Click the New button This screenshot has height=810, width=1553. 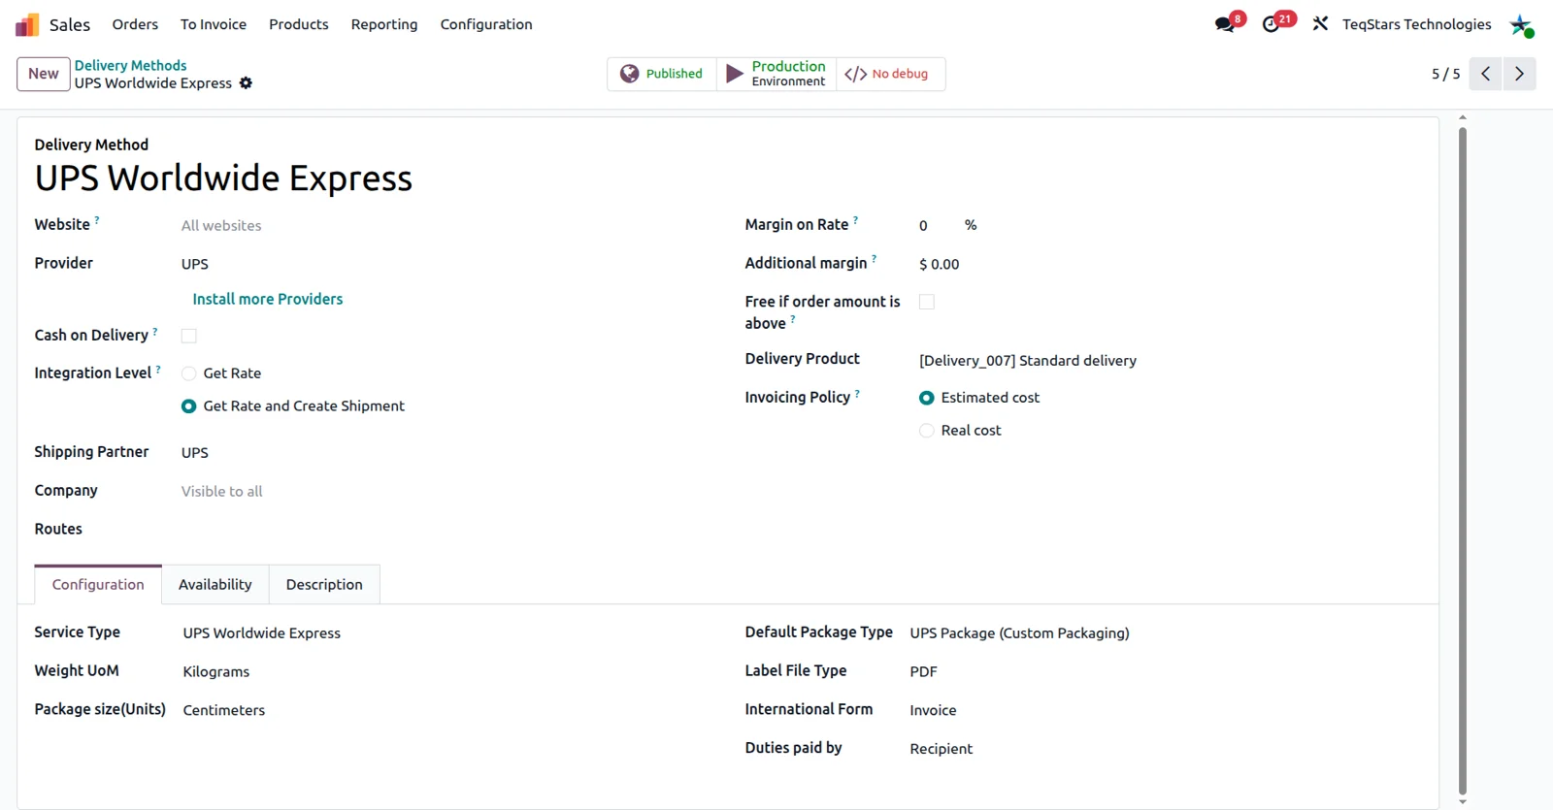click(44, 74)
